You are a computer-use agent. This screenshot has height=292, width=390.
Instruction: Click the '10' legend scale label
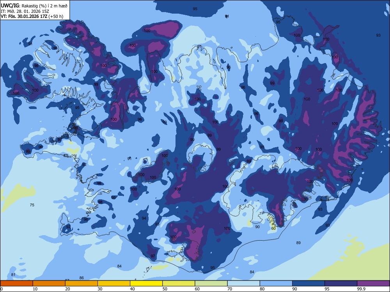(x=35, y=289)
